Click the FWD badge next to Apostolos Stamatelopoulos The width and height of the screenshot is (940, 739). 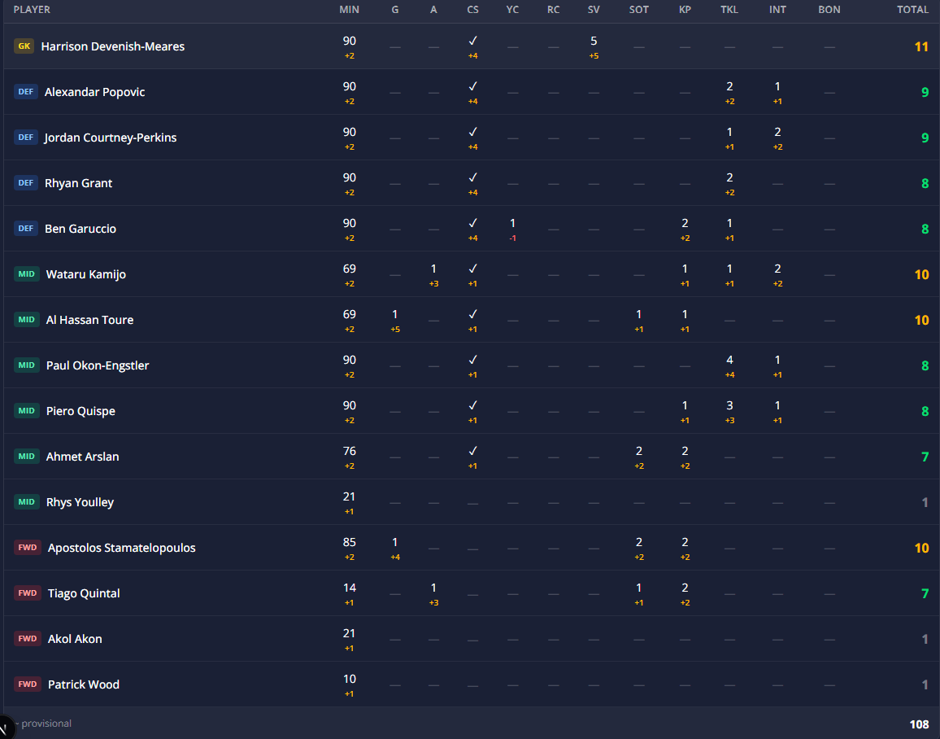pos(28,548)
